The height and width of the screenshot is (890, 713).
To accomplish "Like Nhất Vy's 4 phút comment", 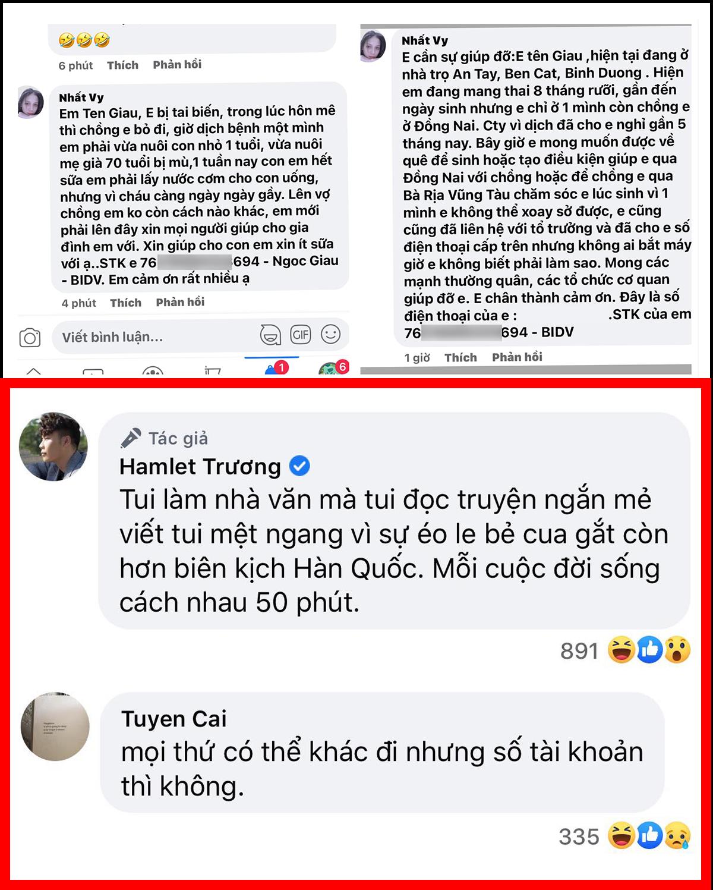I will [x=126, y=303].
